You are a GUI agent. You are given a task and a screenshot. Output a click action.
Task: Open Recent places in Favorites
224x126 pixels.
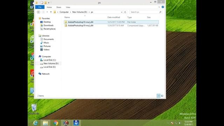click(x=49, y=29)
